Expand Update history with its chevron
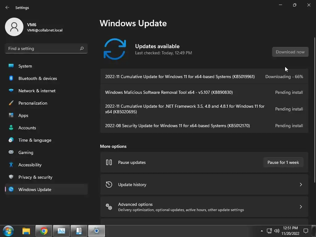This screenshot has width=316, height=237. click(301, 185)
